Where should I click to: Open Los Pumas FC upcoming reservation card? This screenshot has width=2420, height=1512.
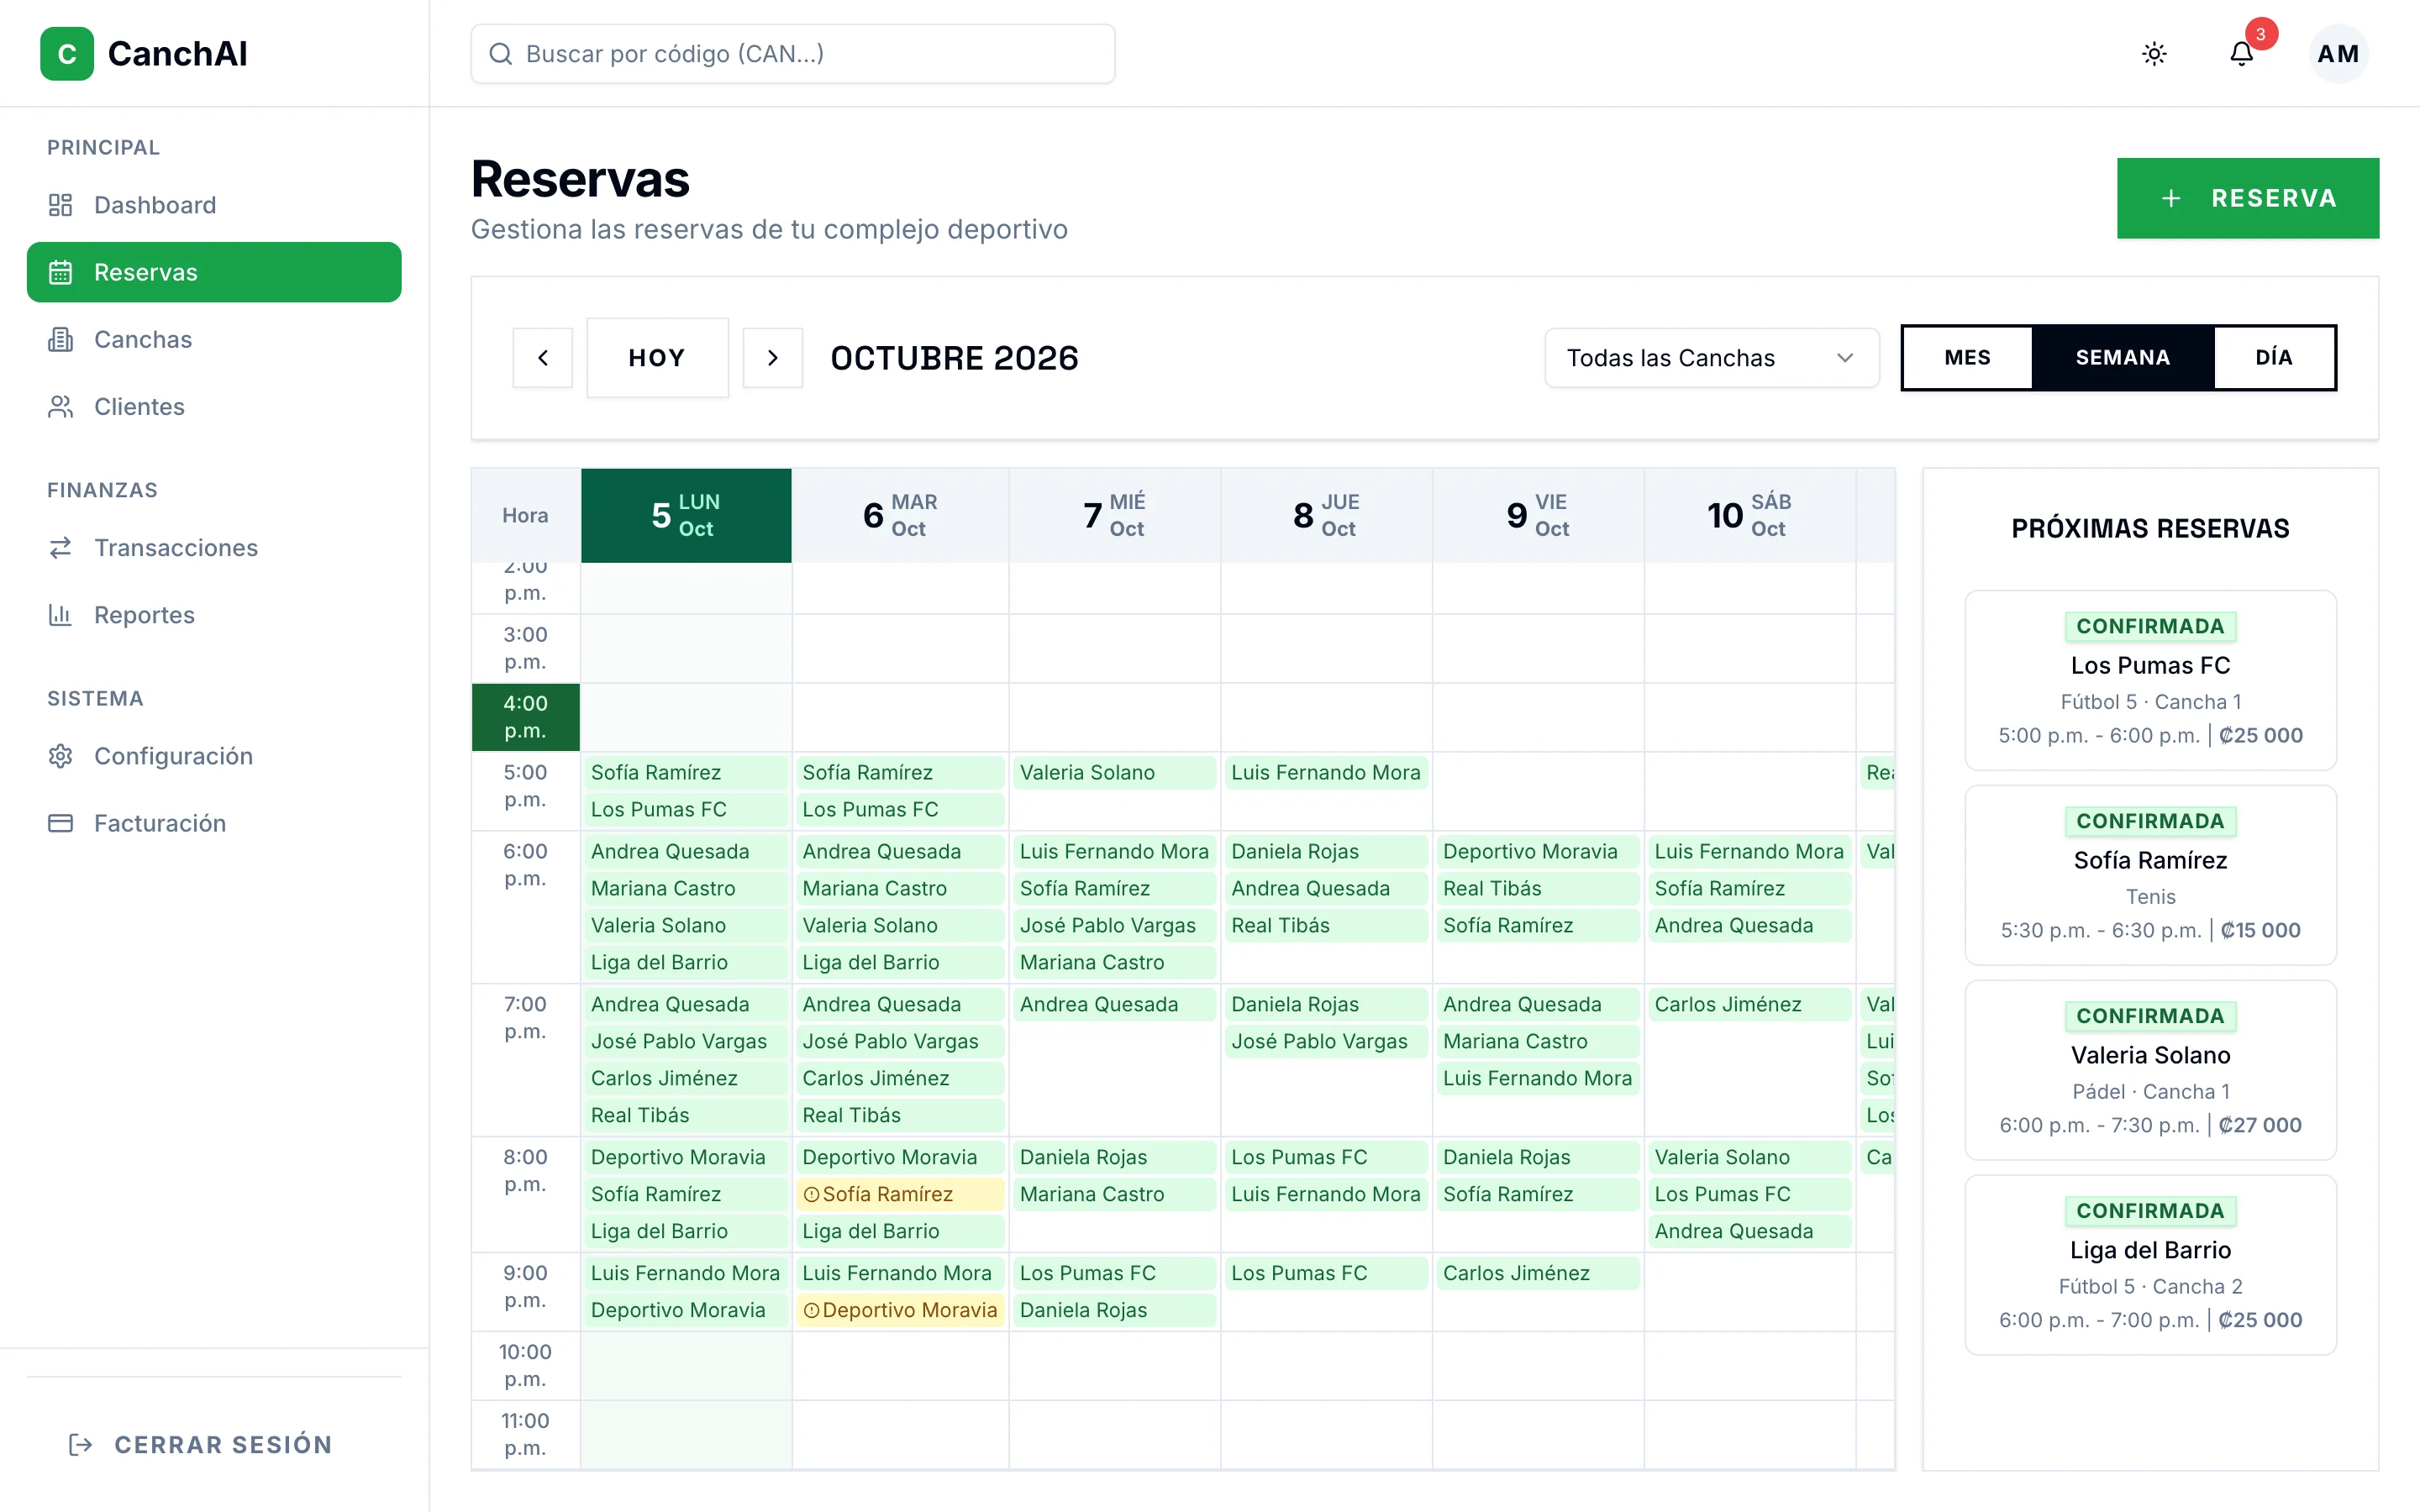[2150, 680]
